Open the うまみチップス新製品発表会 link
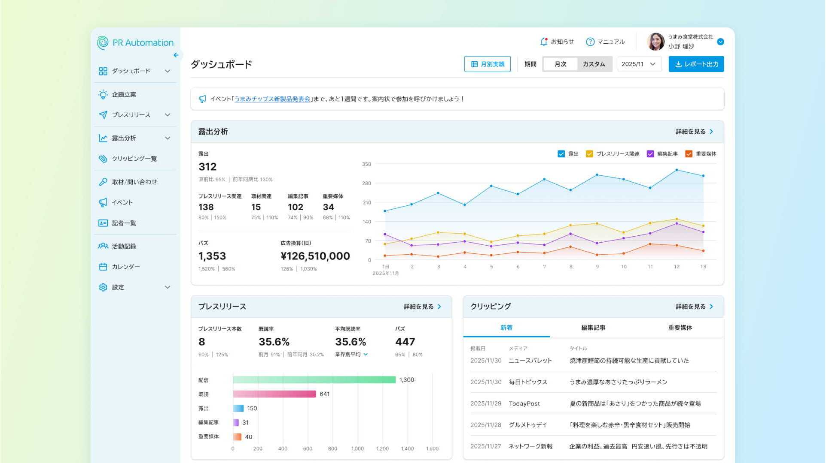 click(272, 99)
